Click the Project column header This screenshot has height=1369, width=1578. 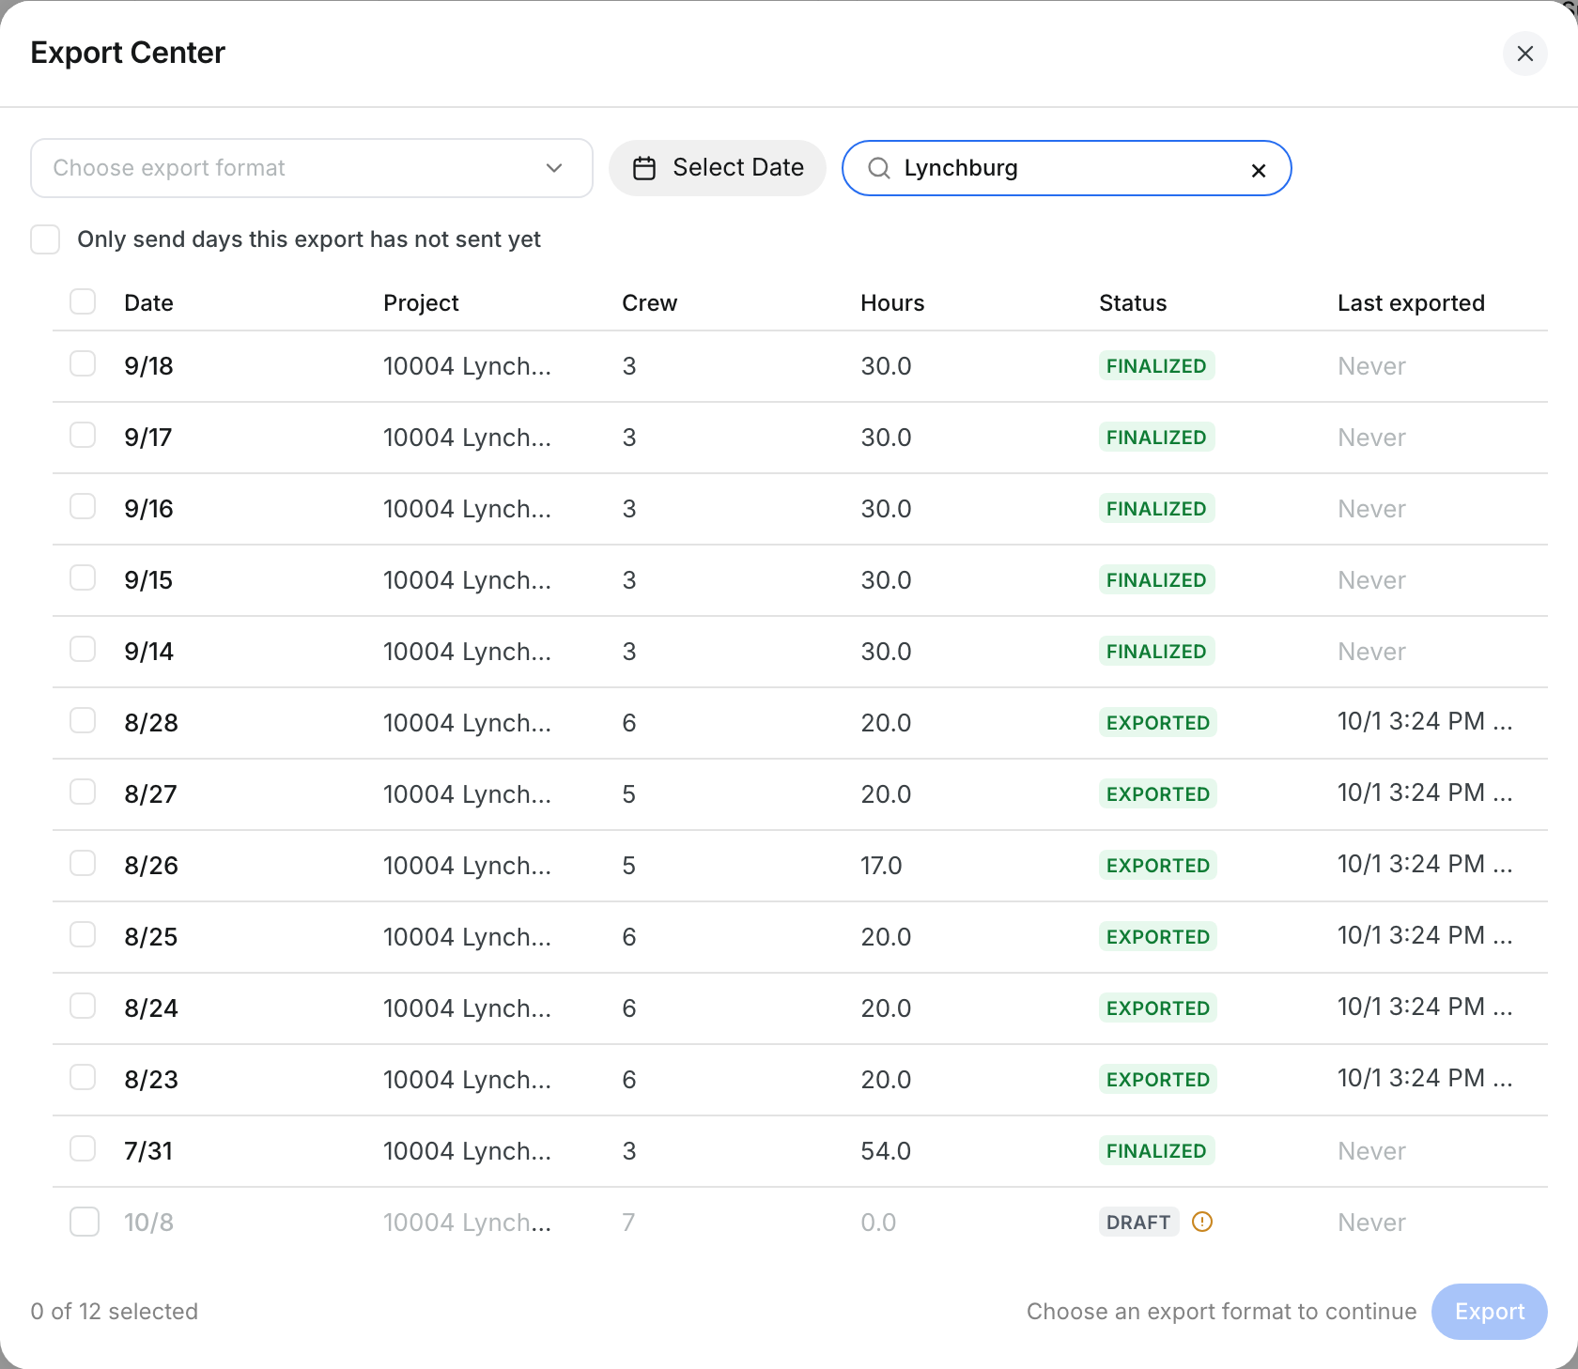(421, 303)
